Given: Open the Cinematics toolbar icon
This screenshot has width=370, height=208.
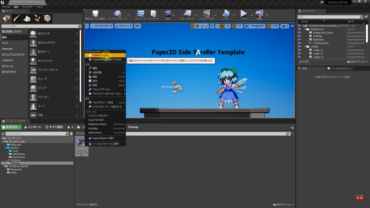Looking at the screenshot, I should click(207, 14).
